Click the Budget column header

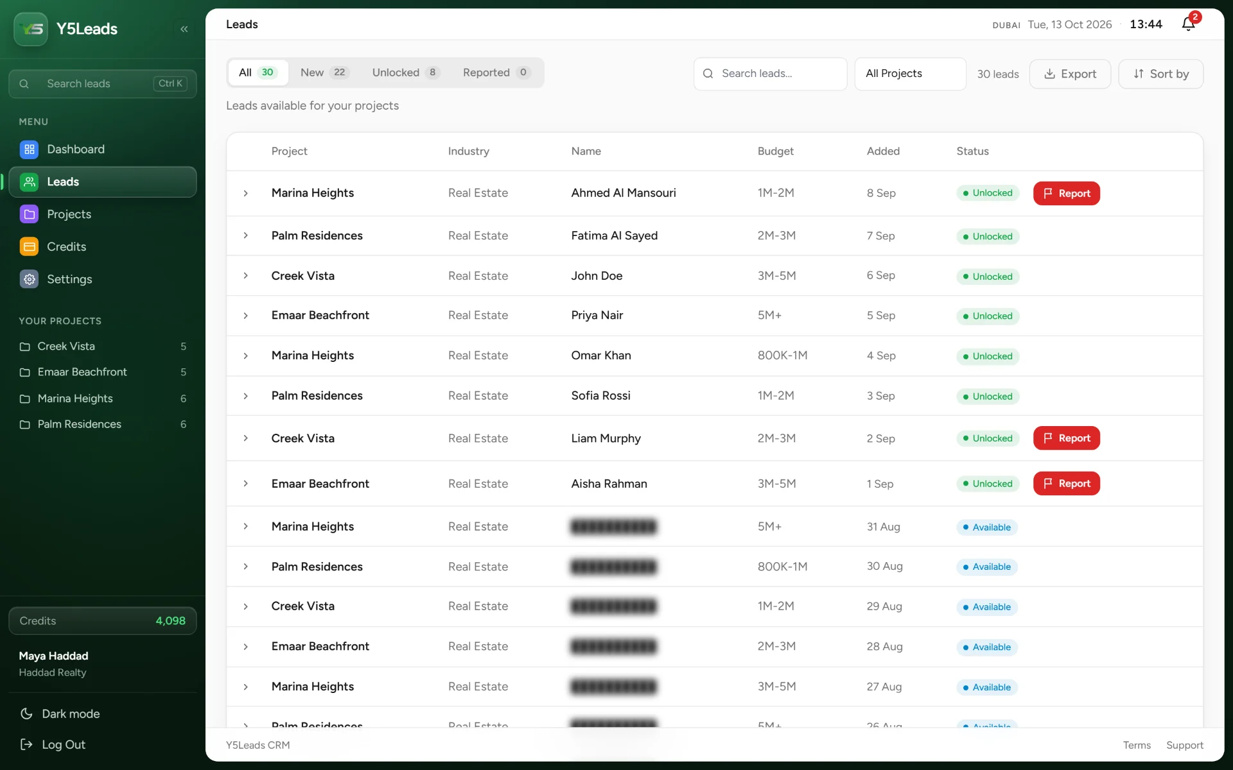(x=775, y=151)
